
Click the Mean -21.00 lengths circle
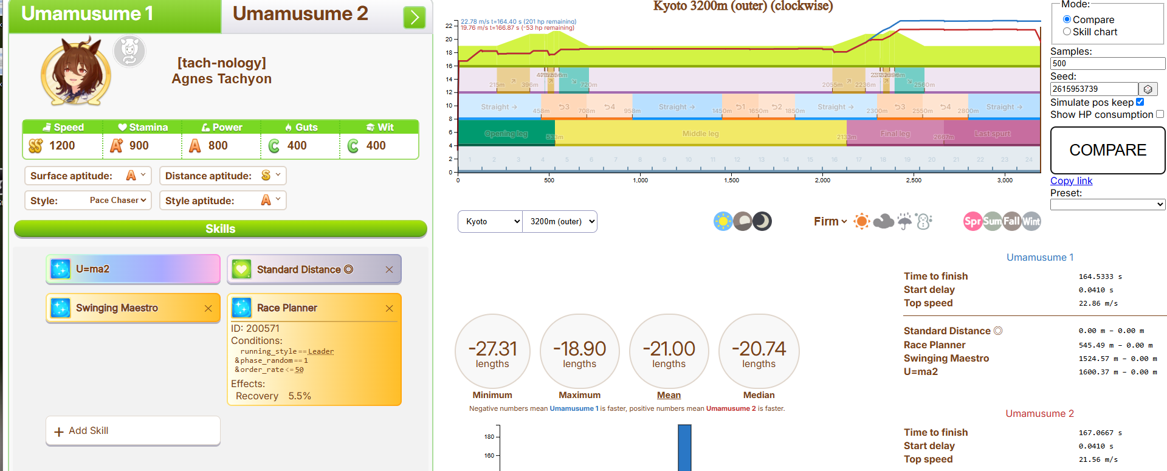click(669, 351)
